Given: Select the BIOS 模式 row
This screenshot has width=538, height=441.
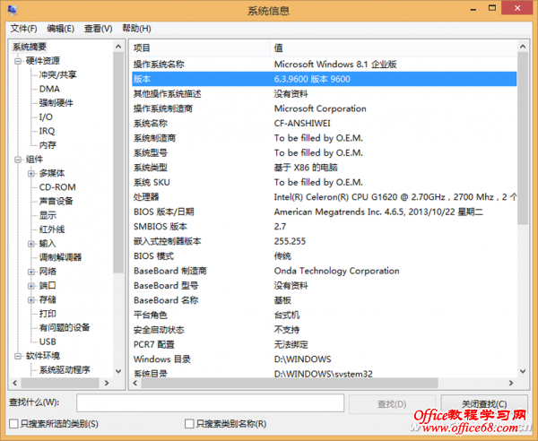Looking at the screenshot, I should tap(325, 255).
